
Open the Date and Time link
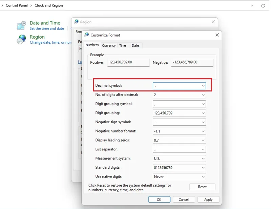pyautogui.click(x=45, y=23)
